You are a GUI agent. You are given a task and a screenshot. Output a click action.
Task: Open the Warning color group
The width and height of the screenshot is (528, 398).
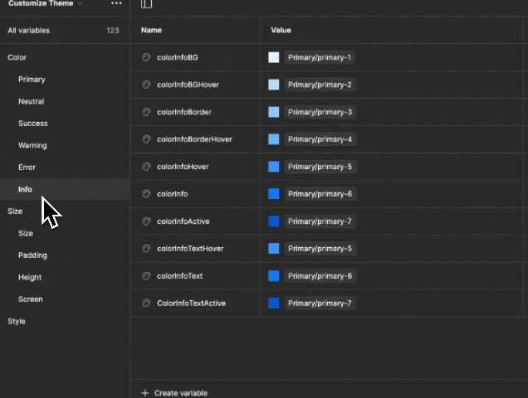[x=32, y=145]
